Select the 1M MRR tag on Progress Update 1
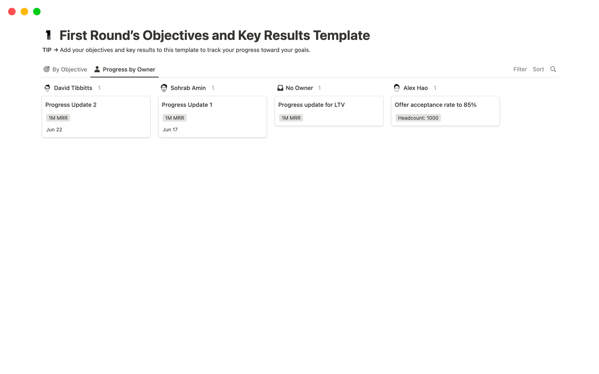 [174, 118]
